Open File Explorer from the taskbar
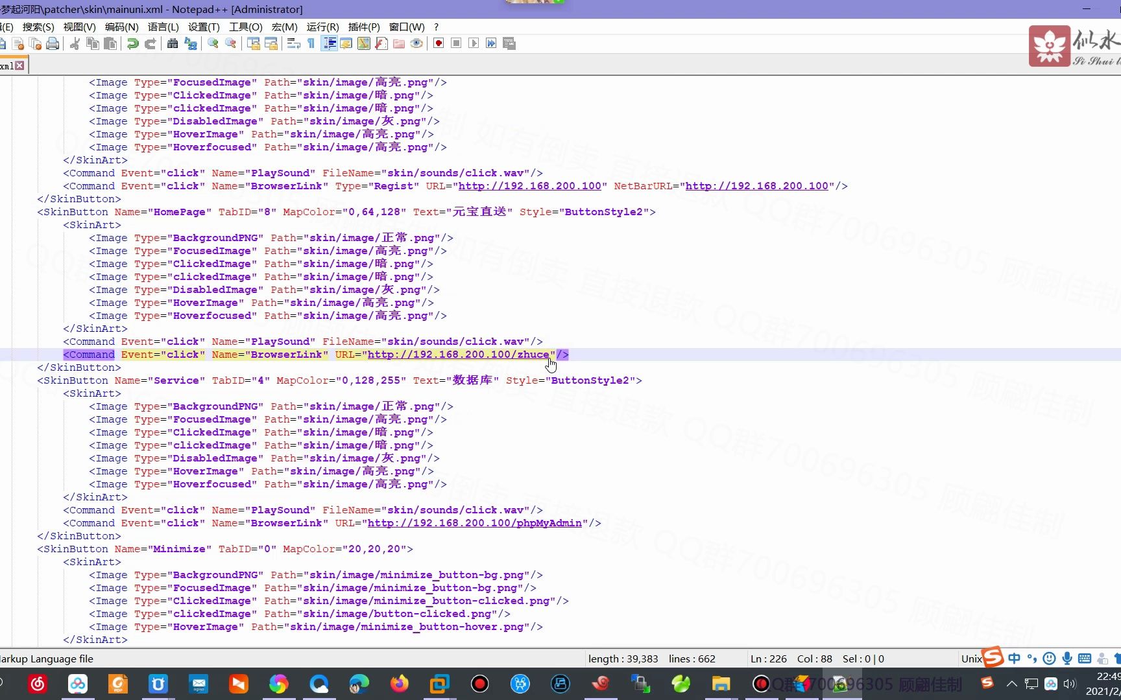 click(x=721, y=684)
